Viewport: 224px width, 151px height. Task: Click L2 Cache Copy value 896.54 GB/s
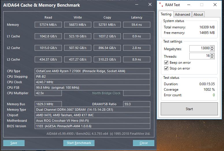tap(107, 48)
